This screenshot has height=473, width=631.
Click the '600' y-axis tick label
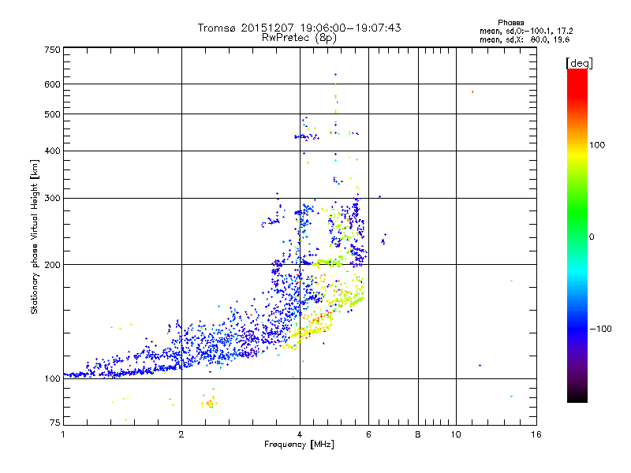[x=52, y=84]
